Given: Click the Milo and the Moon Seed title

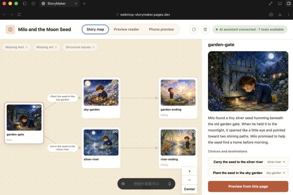Looking at the screenshot, I should (x=44, y=29).
